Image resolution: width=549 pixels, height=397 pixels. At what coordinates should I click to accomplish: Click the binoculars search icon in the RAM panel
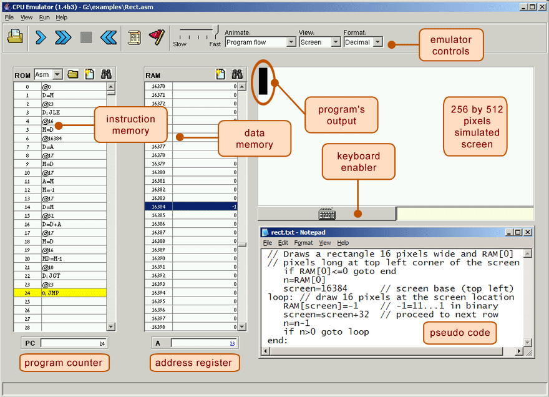(x=237, y=75)
